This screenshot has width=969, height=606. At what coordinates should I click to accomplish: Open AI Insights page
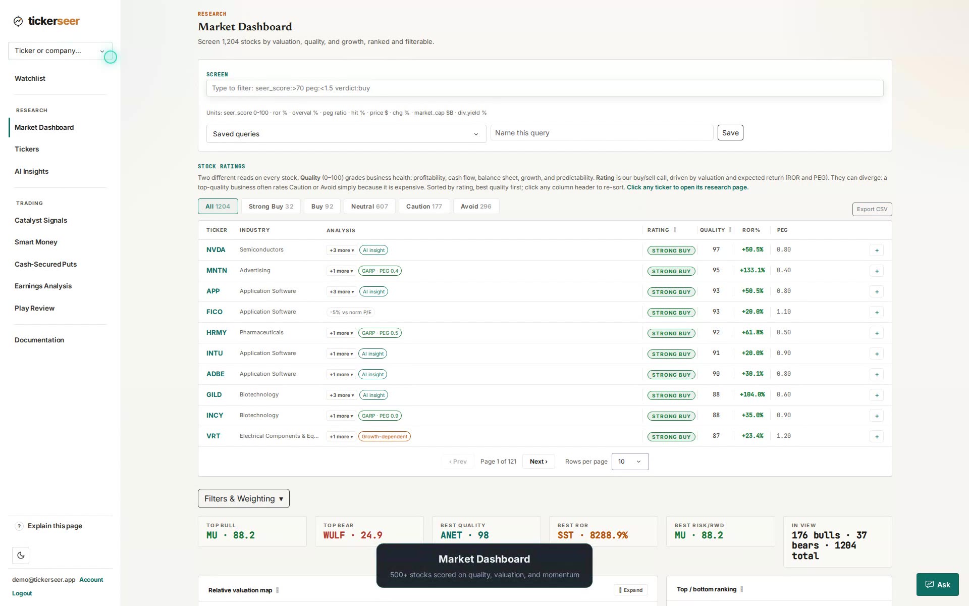pyautogui.click(x=31, y=171)
